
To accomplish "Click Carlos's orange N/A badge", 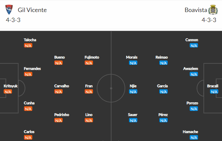I will (28, 137).
